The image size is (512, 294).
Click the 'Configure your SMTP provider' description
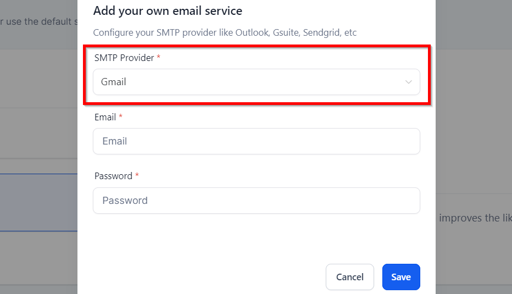[x=225, y=32]
